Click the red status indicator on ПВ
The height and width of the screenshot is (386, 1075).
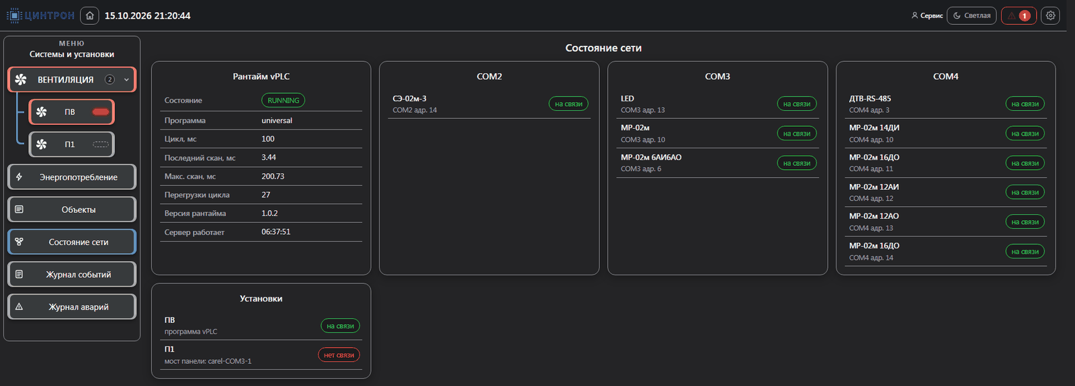coord(100,111)
